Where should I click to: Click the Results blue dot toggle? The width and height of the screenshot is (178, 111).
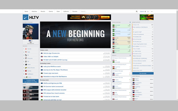pos(130,56)
